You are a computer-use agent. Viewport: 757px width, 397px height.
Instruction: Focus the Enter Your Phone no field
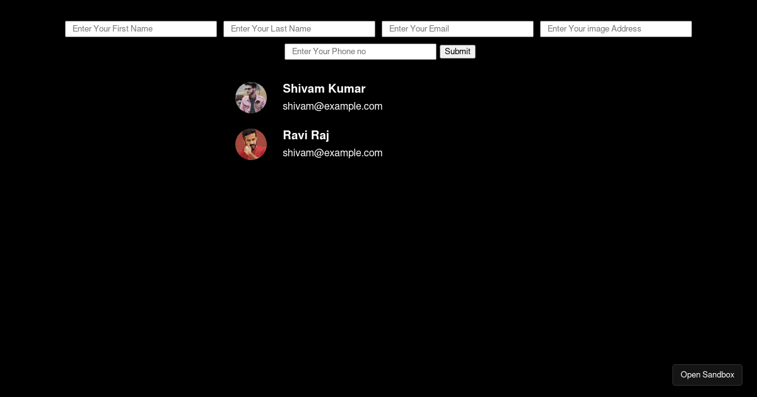[x=360, y=52]
